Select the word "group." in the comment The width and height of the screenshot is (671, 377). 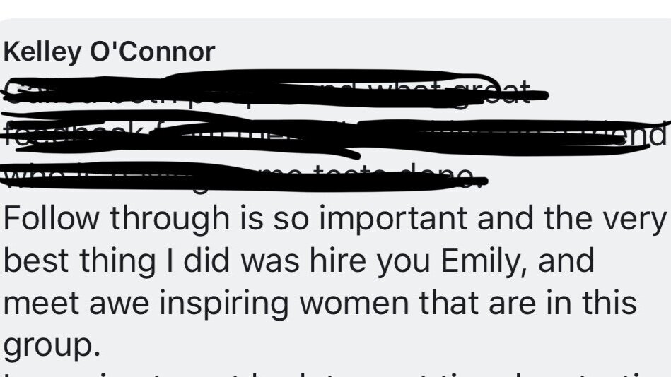click(x=48, y=346)
